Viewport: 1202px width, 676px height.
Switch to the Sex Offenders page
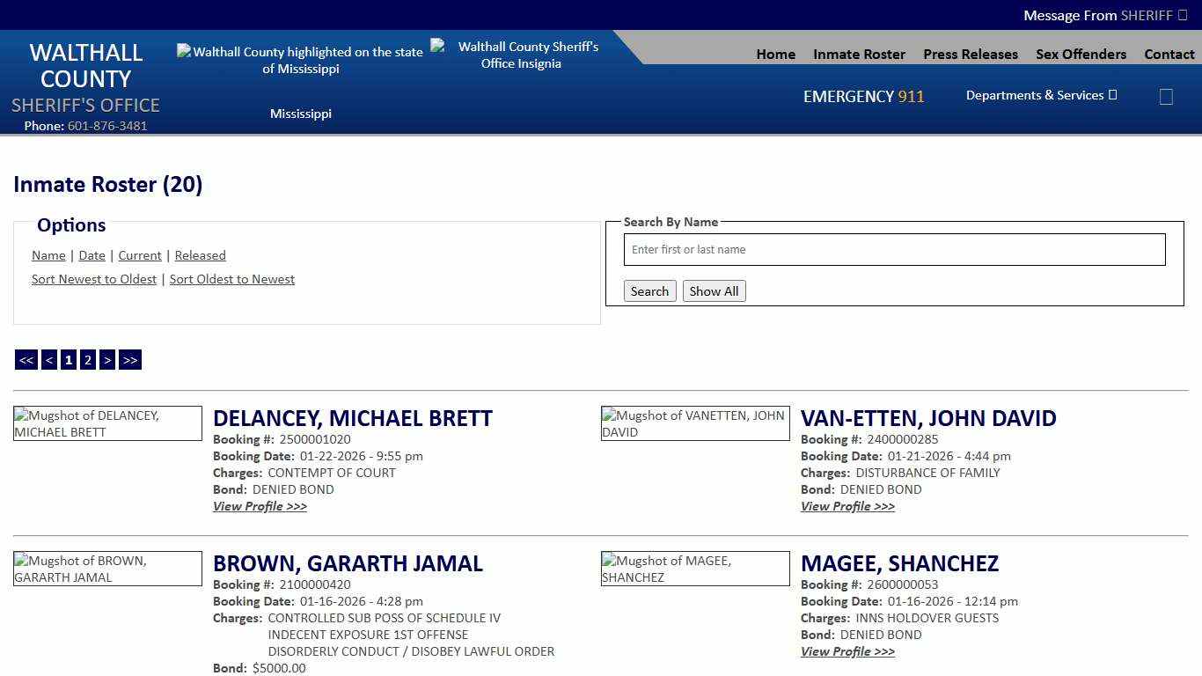coord(1081,54)
